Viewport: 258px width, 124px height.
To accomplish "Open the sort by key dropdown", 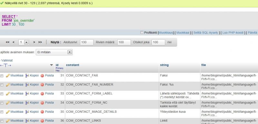I will [54, 52].
